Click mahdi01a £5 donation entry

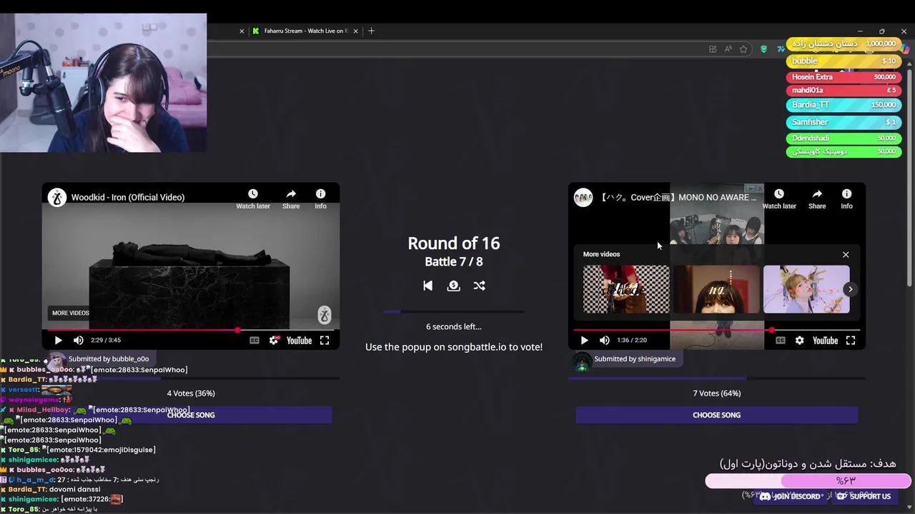point(844,91)
